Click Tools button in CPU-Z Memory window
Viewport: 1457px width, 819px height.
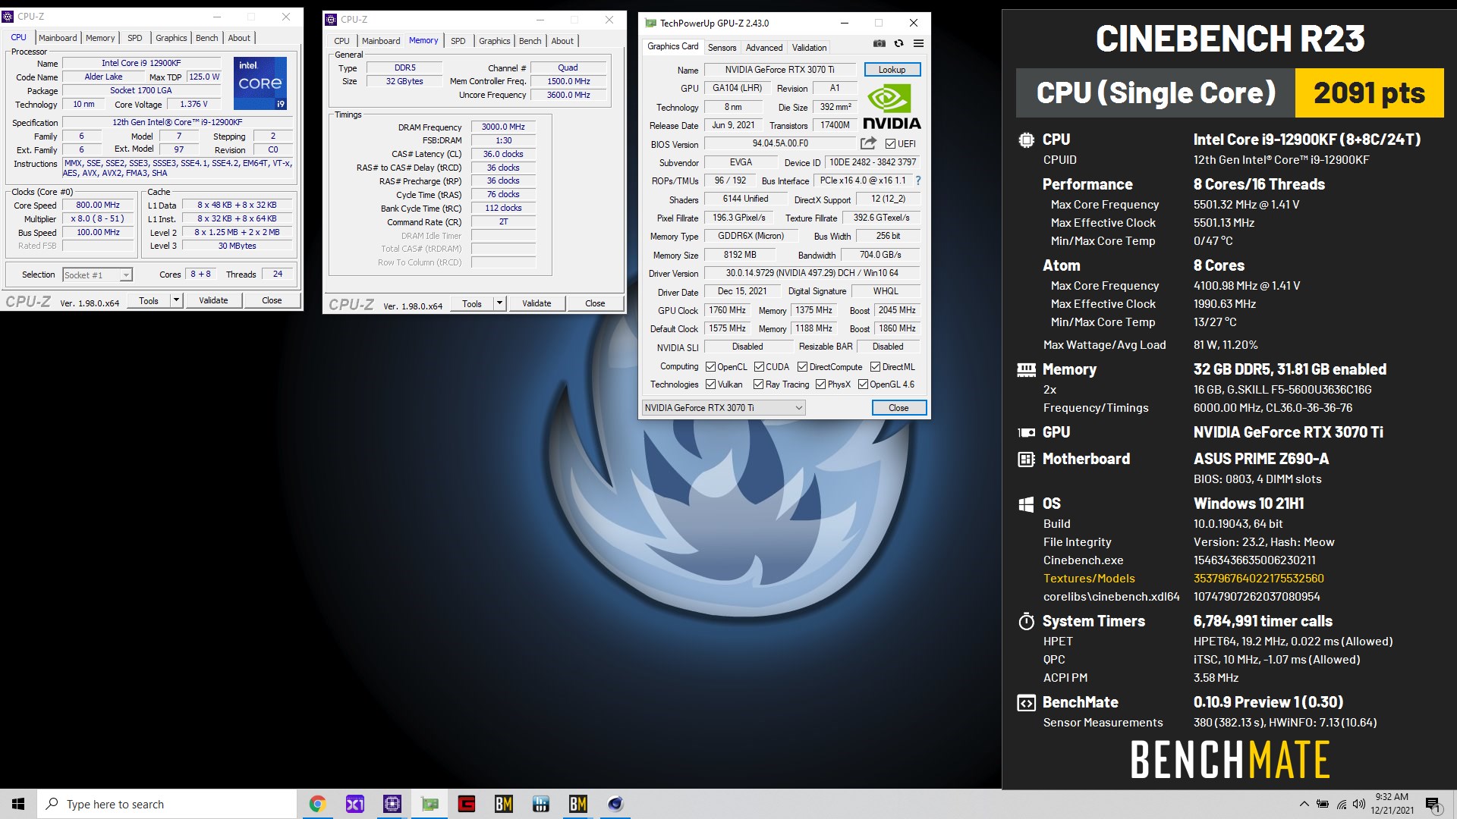tap(472, 303)
